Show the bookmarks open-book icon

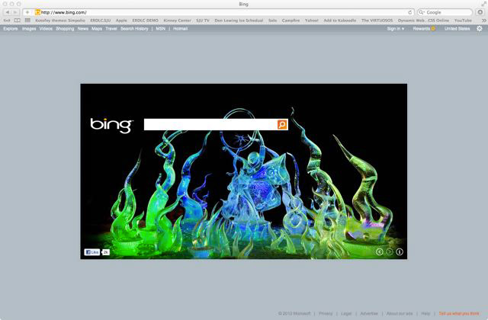click(x=18, y=21)
